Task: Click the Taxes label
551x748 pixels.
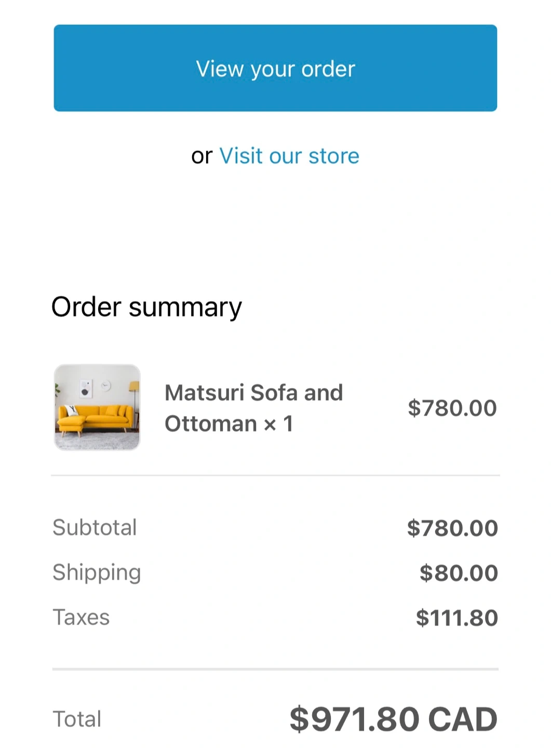Action: coord(81,618)
